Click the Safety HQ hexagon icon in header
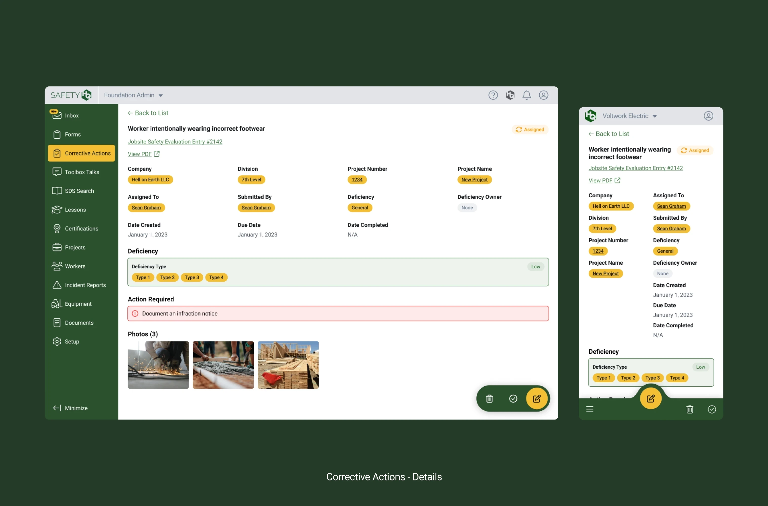This screenshot has height=506, width=768. [510, 95]
